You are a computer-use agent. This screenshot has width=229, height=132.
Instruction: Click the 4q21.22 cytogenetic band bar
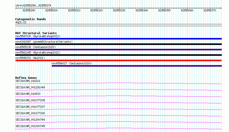point(118,25)
